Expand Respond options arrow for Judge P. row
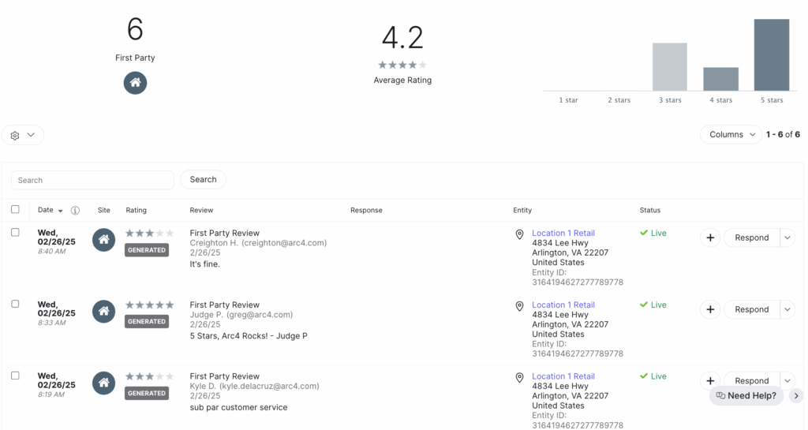Screen dimensions: 808x430 787,309
